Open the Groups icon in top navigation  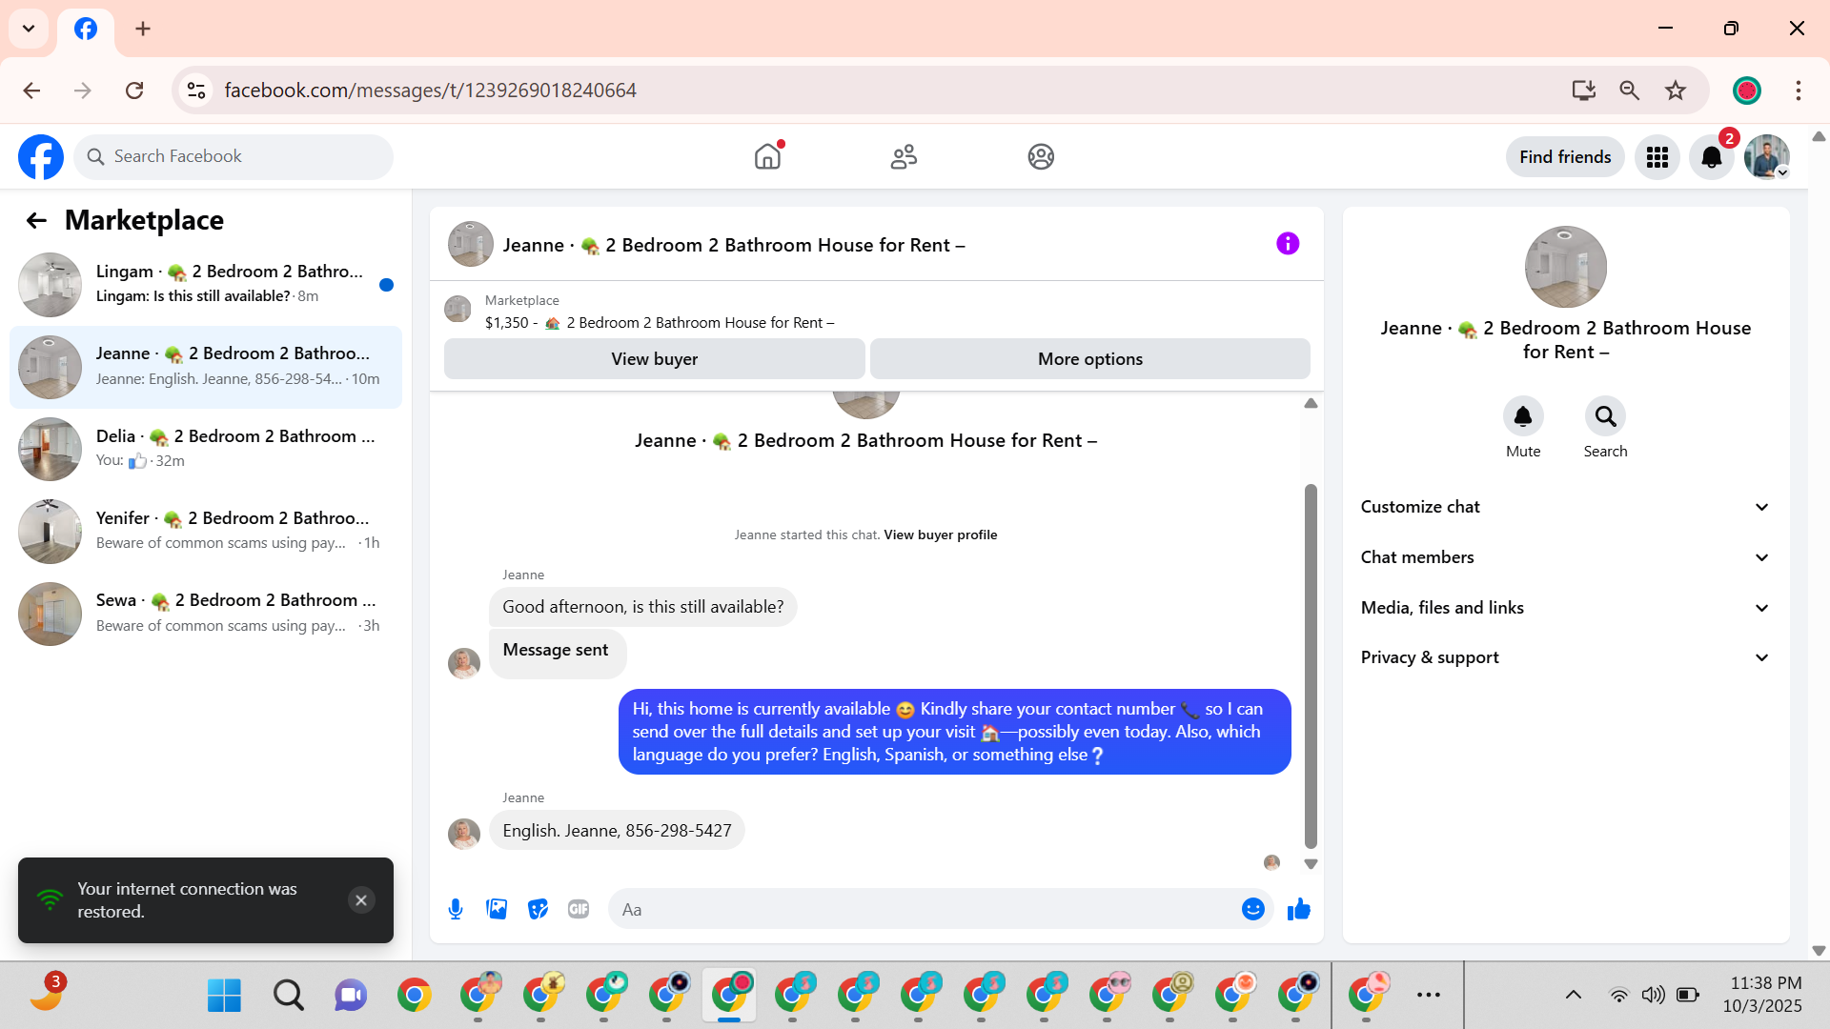tap(1041, 156)
